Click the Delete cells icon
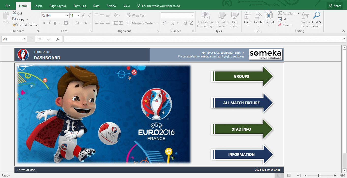The height and width of the screenshot is (178, 347). click(x=258, y=16)
